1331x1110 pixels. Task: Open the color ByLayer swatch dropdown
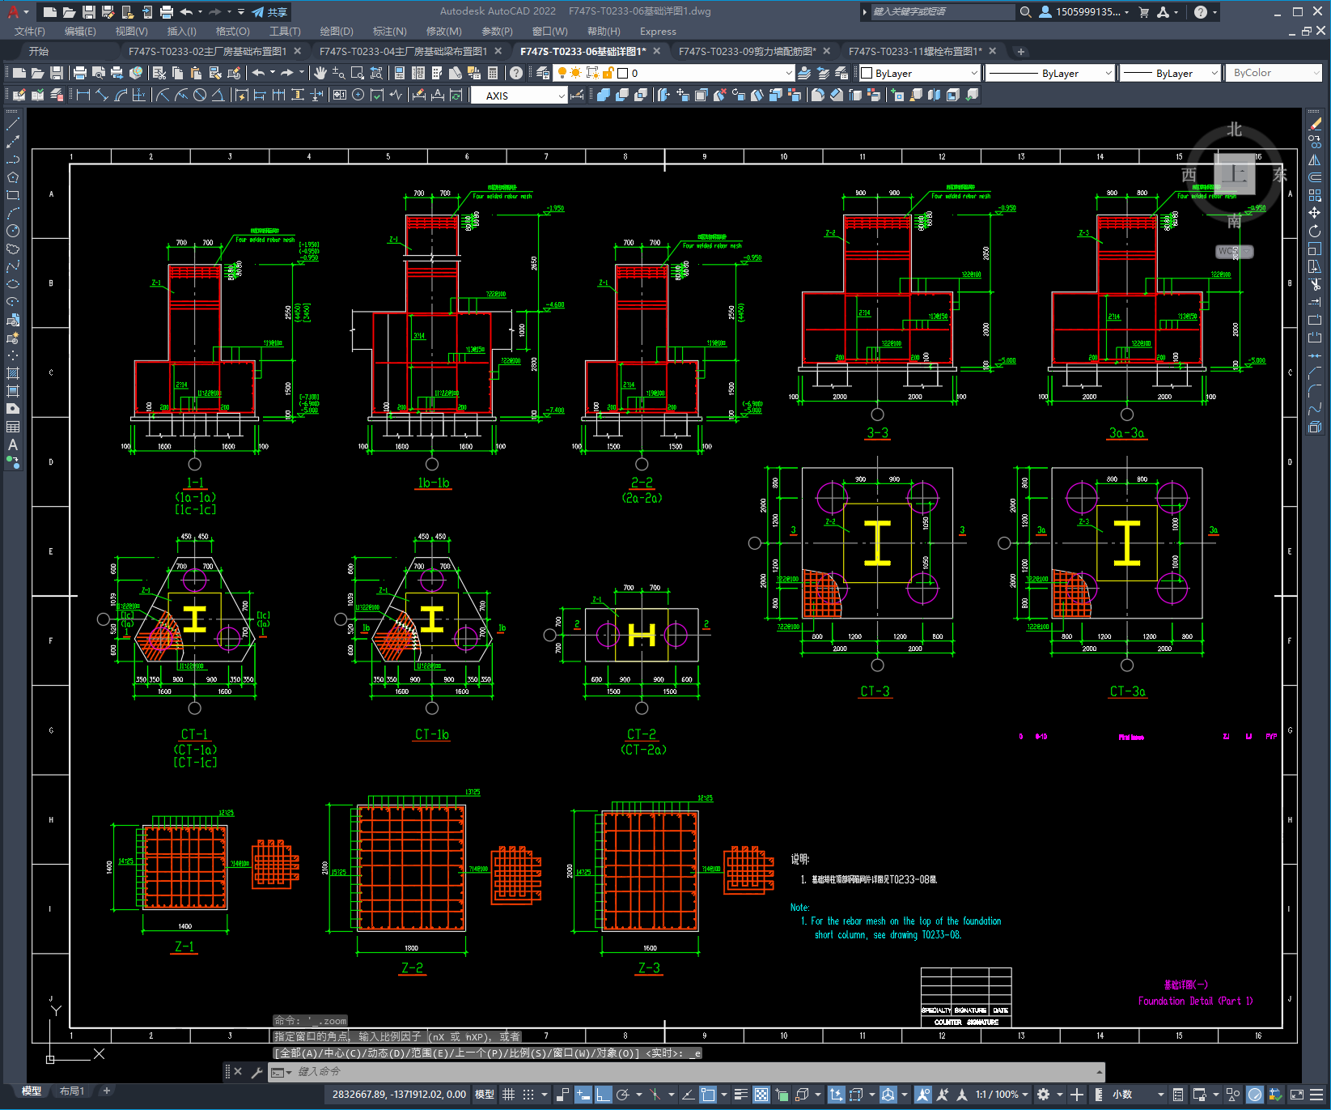pyautogui.click(x=920, y=73)
